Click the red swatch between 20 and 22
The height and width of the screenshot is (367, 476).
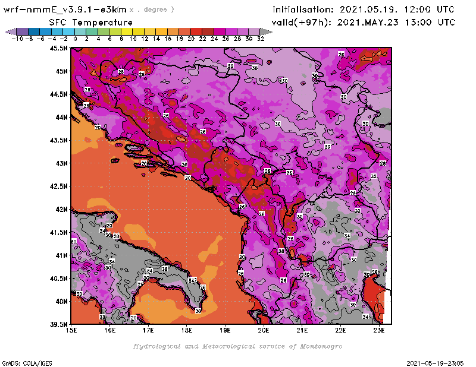point(196,31)
